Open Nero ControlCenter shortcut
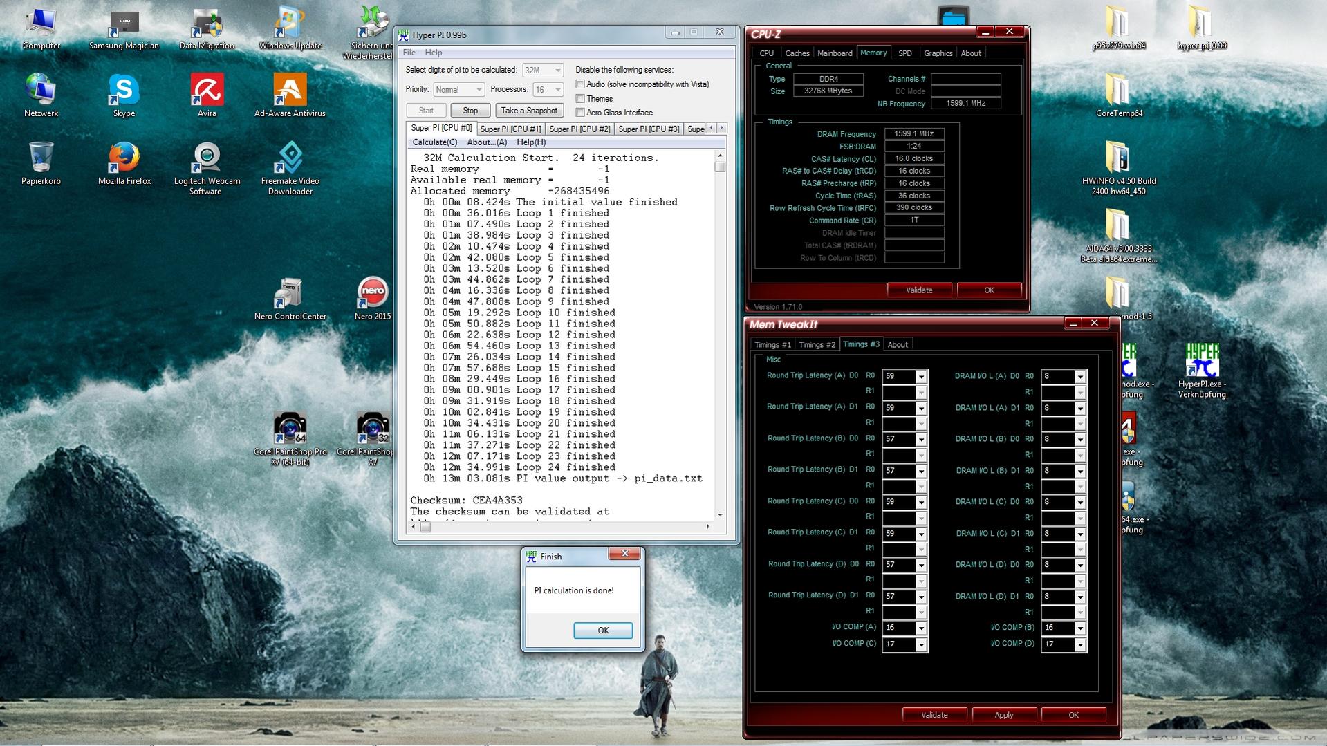The width and height of the screenshot is (1327, 746). click(x=290, y=299)
